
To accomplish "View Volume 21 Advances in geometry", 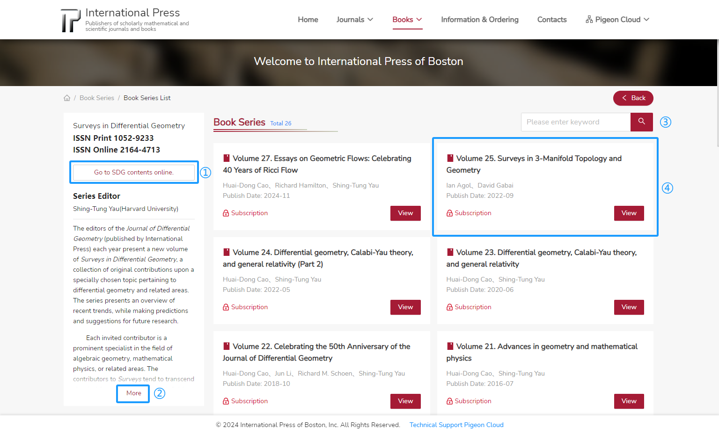I will tap(629, 401).
